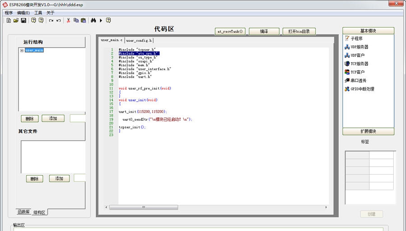Pick the UDP服务器 module
Image resolution: width=406 pixels, height=231 pixels.
click(x=359, y=47)
